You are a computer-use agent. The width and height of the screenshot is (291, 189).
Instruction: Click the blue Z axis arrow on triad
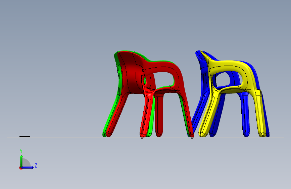point(28,167)
